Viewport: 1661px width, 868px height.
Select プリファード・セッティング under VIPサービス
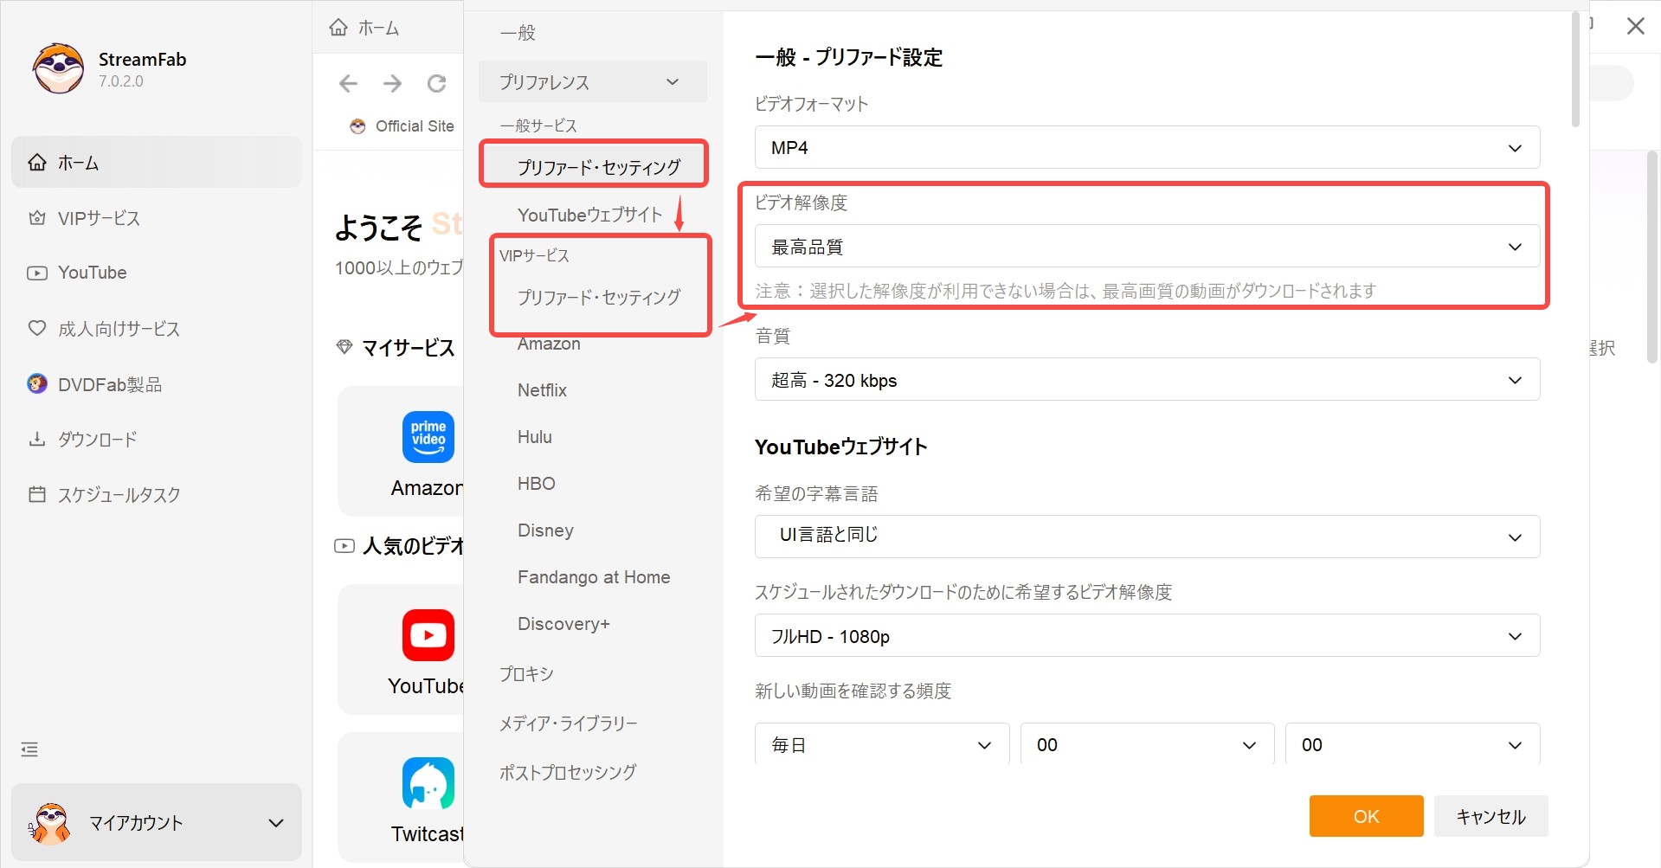[599, 297]
